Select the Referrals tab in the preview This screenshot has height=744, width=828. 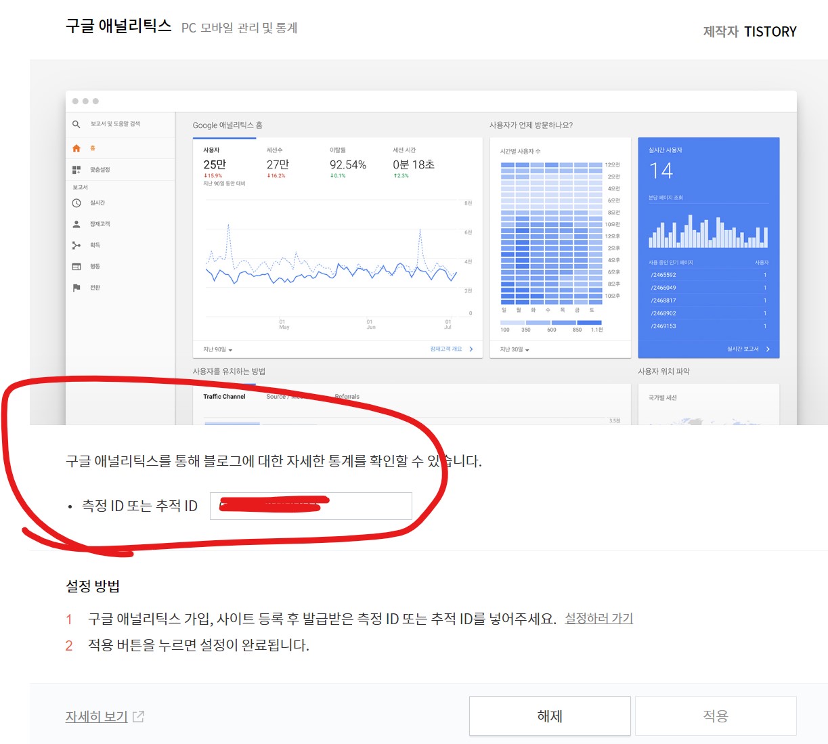(x=347, y=397)
